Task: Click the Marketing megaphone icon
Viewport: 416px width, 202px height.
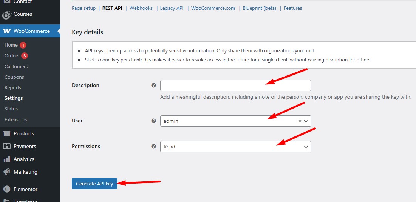Action: point(7,172)
